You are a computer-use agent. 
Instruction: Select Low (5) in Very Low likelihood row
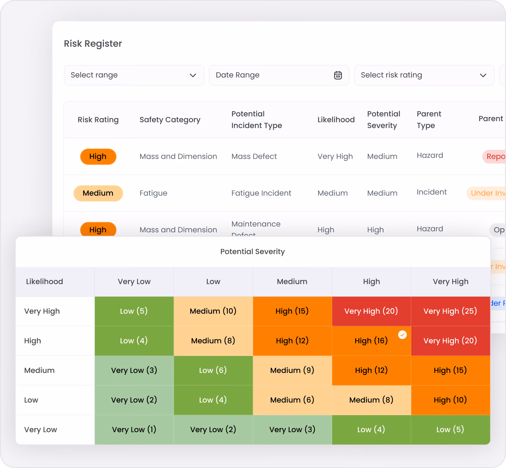450,430
